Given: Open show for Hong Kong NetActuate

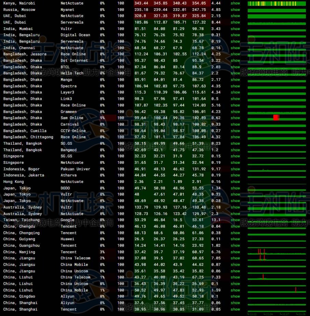Looking at the screenshot, I should point(235,182).
